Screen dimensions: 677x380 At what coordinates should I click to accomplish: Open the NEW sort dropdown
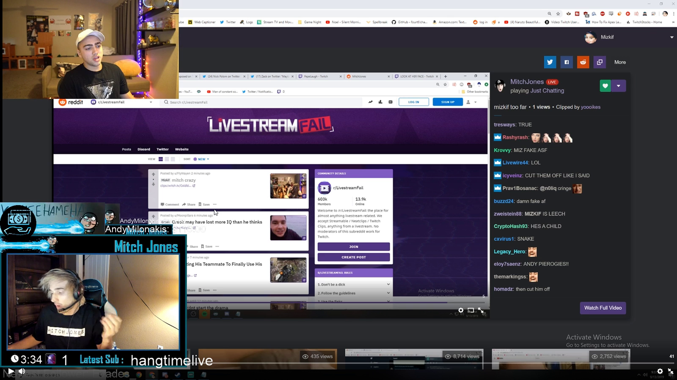[201, 159]
